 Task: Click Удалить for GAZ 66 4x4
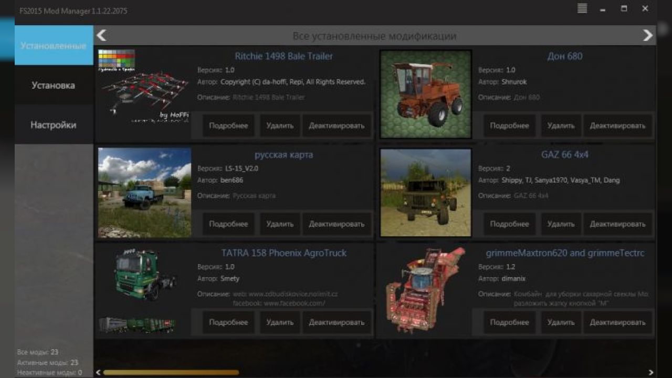[561, 224]
